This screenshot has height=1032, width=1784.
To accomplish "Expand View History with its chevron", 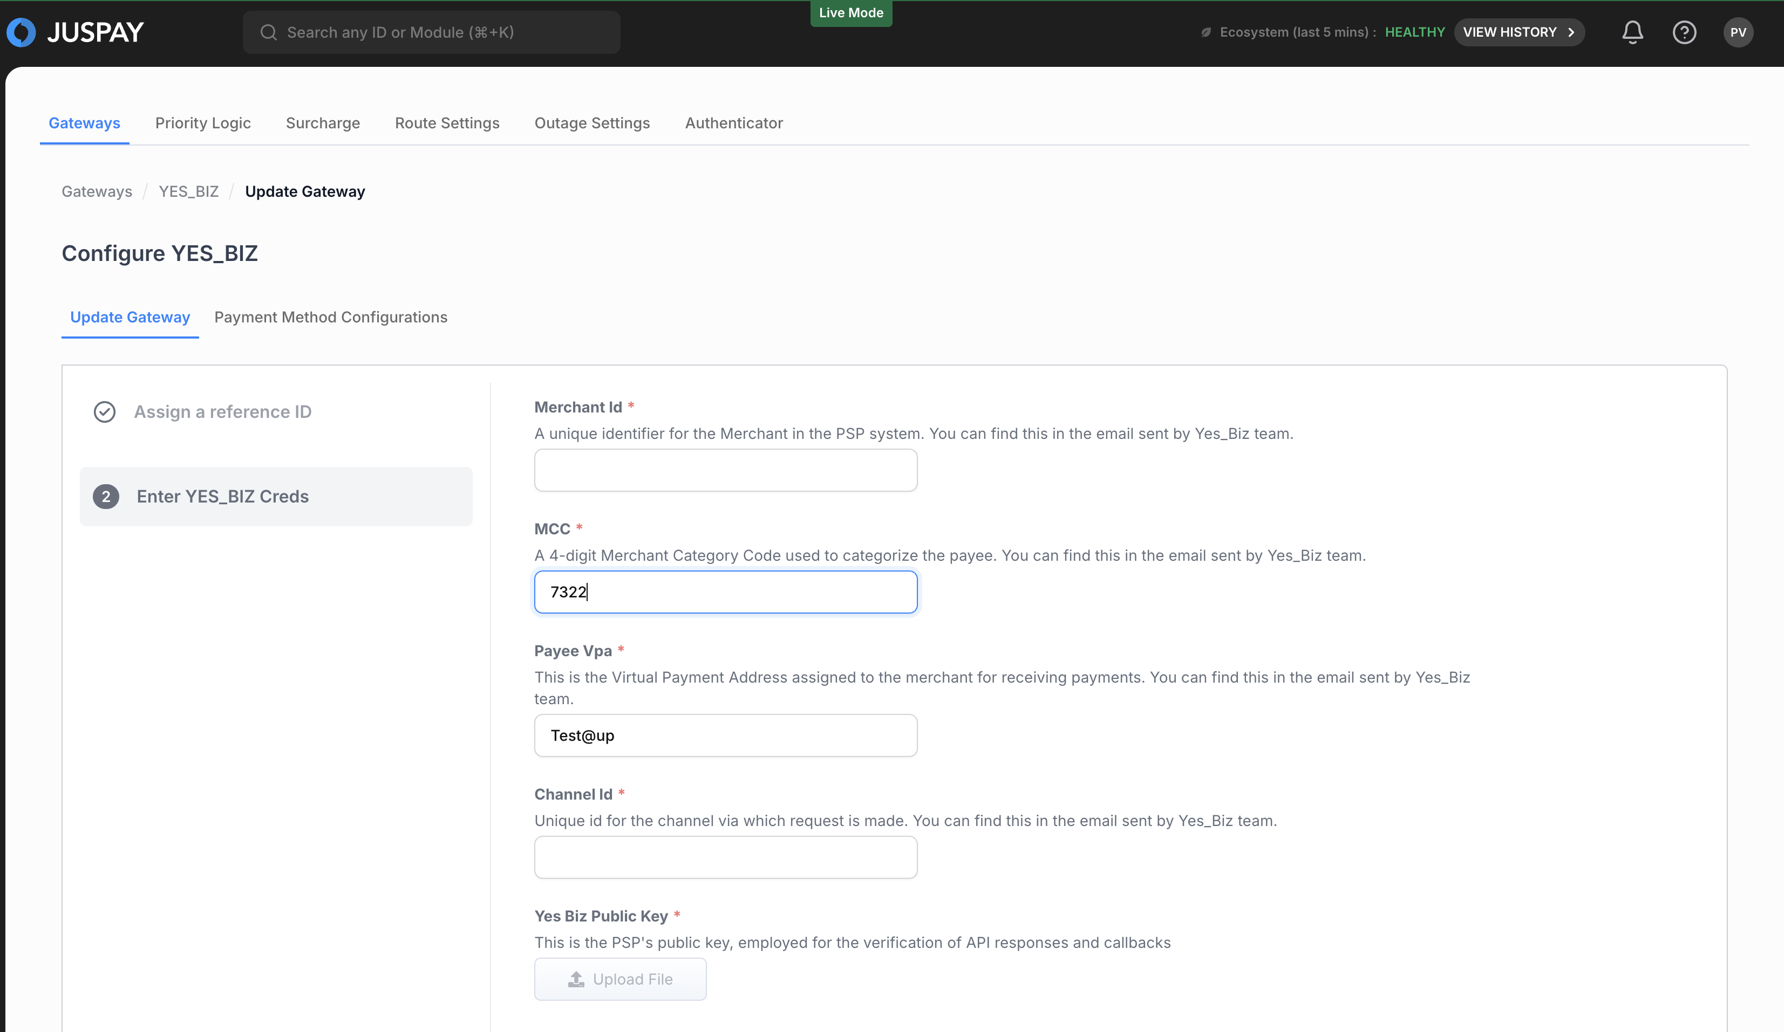I will pyautogui.click(x=1571, y=32).
